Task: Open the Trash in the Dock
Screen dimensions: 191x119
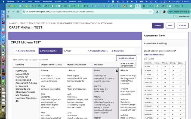Action: coord(3,110)
